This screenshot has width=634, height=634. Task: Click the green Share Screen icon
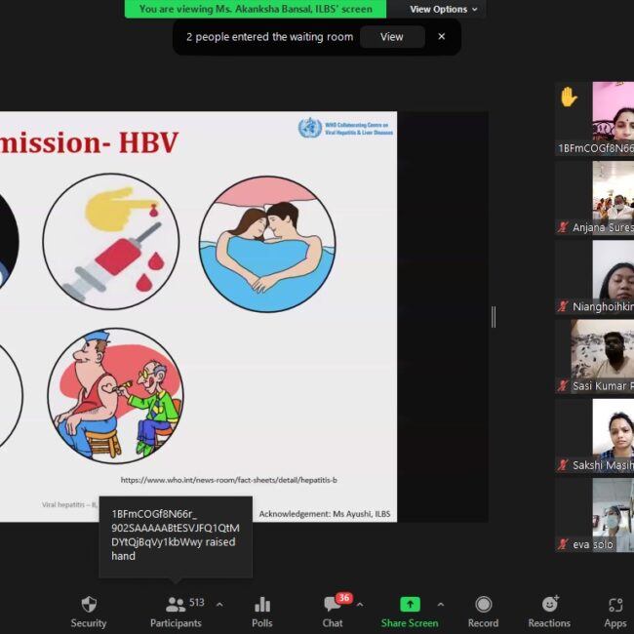click(x=410, y=605)
